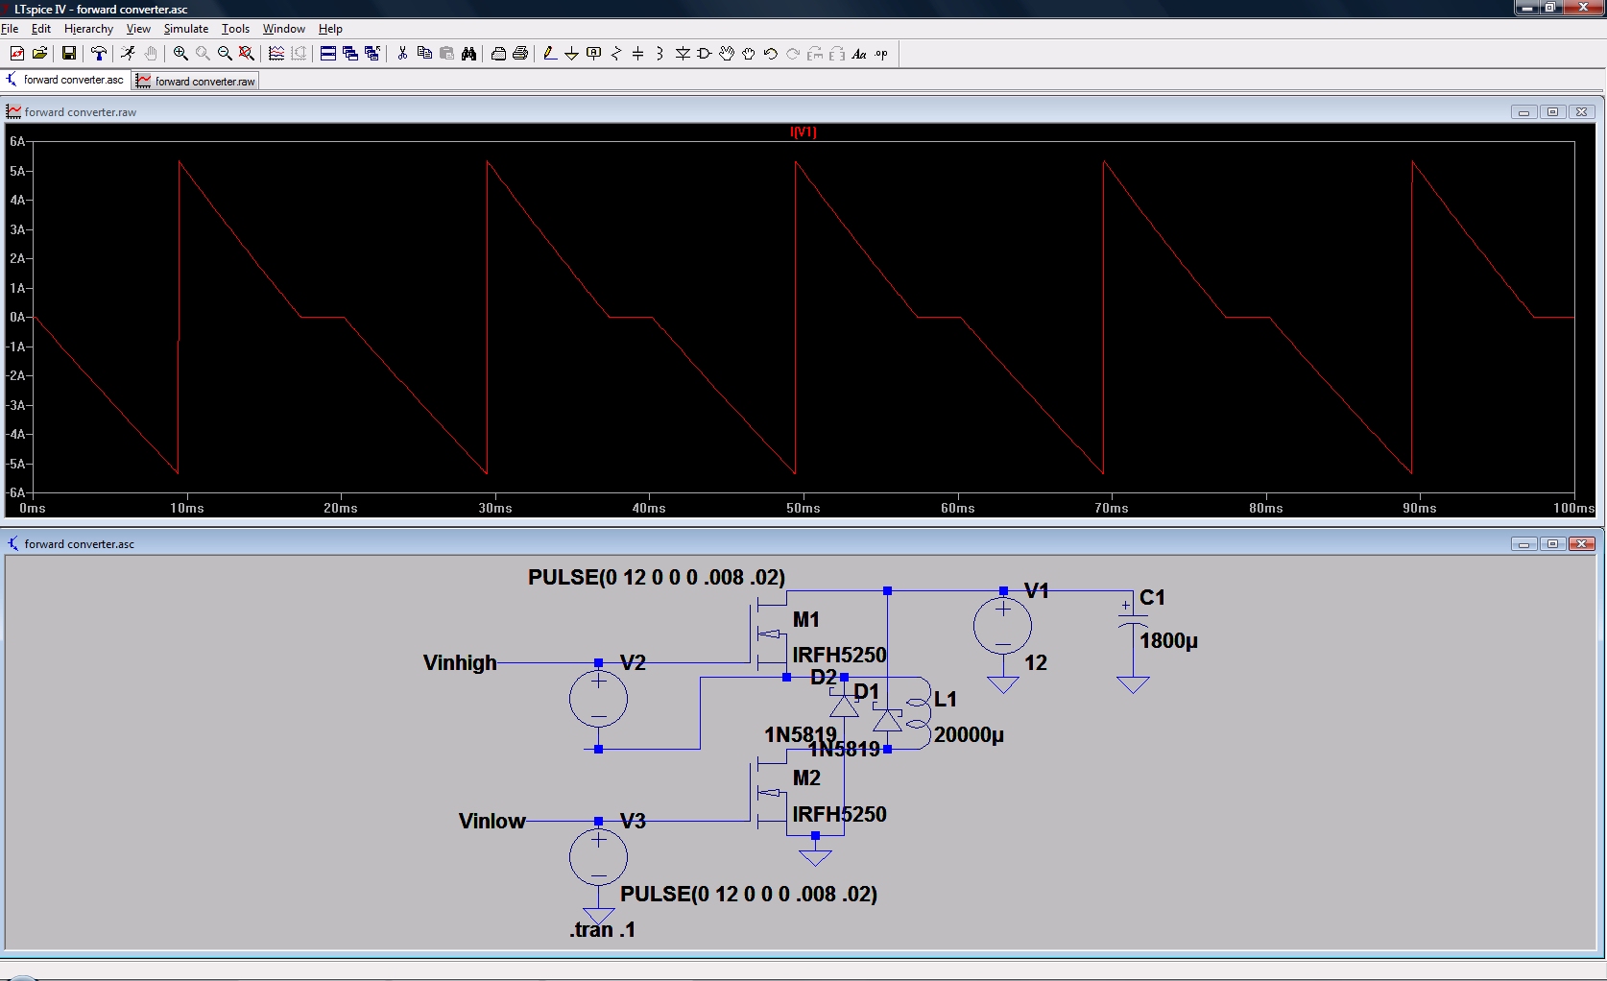Viewport: 1607px width, 981px height.
Task: Select the Capacitor tool
Action: coord(637,54)
